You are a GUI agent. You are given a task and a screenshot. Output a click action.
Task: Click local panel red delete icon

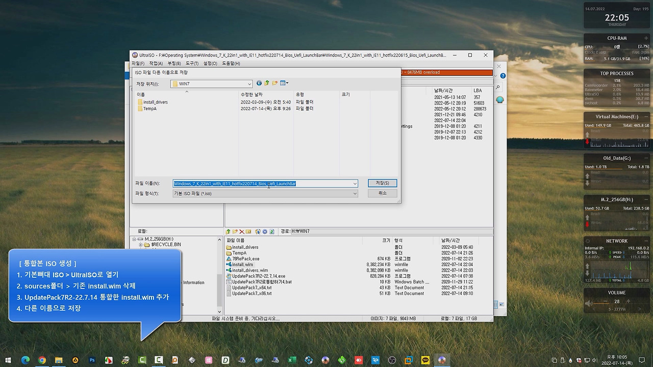[x=242, y=231]
